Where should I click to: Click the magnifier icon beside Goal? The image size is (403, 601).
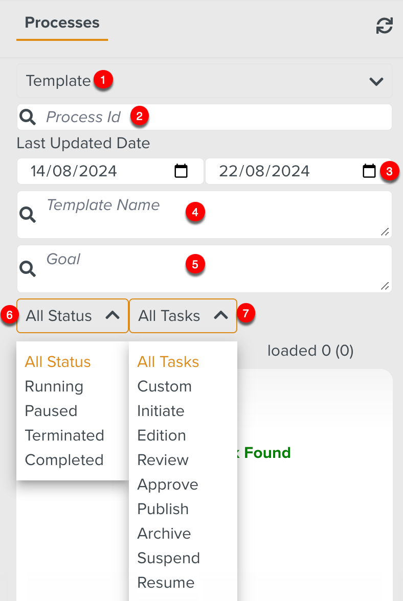(28, 269)
